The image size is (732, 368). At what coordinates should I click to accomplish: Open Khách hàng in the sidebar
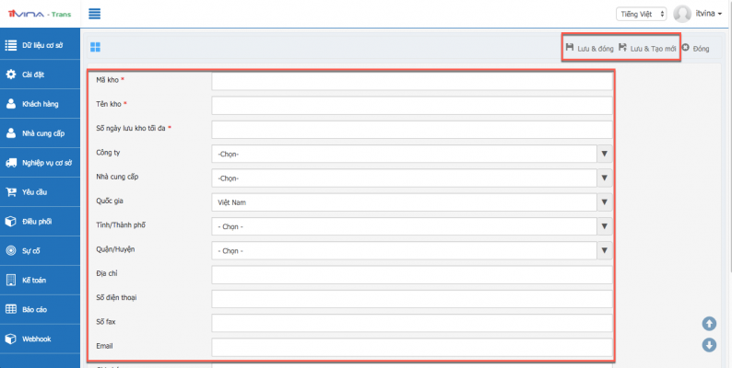point(40,104)
